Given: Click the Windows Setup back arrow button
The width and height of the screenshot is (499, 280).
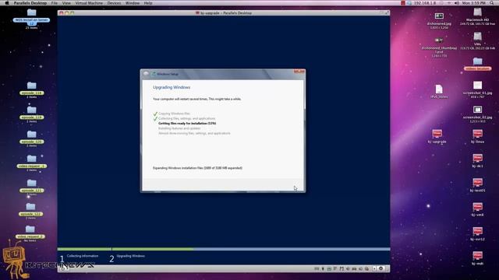Looking at the screenshot, I should pos(146,74).
